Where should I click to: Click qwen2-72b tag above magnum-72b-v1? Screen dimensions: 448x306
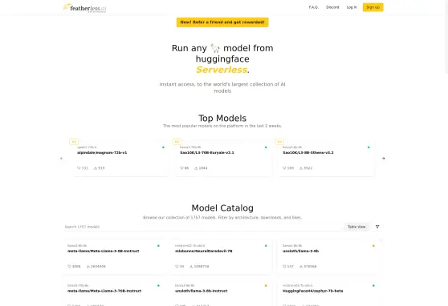[x=87, y=147]
